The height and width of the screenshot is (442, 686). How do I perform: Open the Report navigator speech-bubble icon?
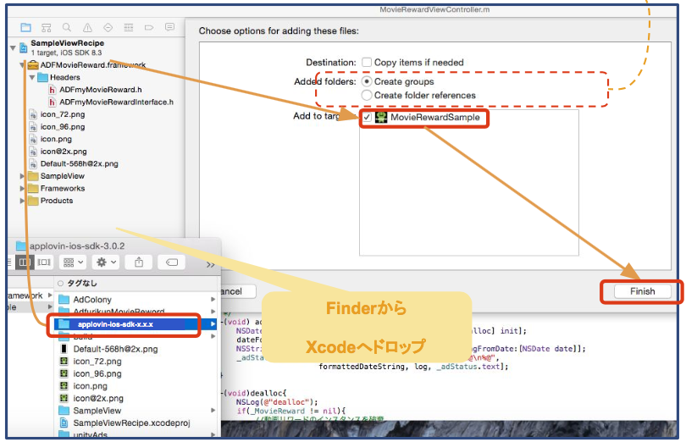pos(169,27)
